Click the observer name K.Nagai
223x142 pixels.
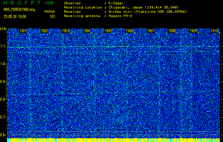(116, 3)
